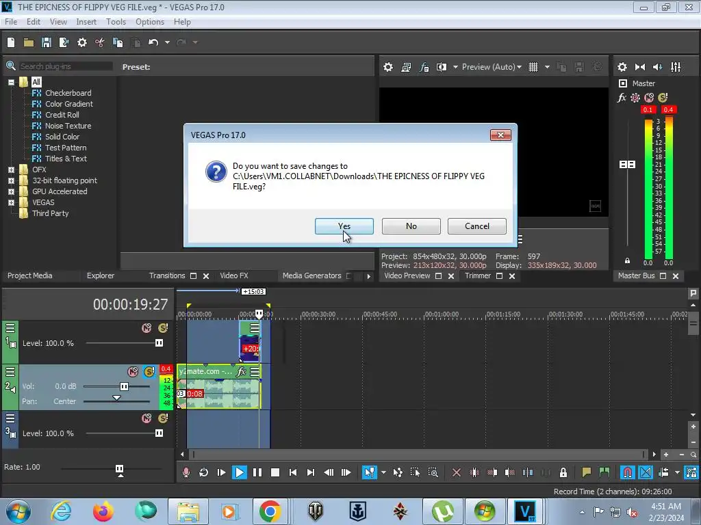Solo video track 1
This screenshot has width=701, height=525.
click(163, 328)
